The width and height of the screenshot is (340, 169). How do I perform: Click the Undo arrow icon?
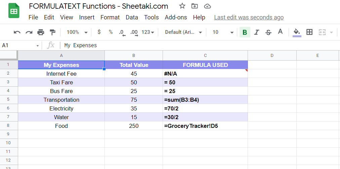click(x=17, y=32)
